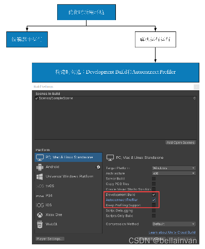Enable the Deep Profiling Support checkbox
The height and width of the screenshot is (249, 205).
click(154, 205)
